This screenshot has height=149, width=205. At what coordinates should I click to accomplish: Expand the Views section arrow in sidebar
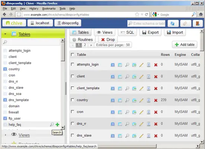coord(5,135)
